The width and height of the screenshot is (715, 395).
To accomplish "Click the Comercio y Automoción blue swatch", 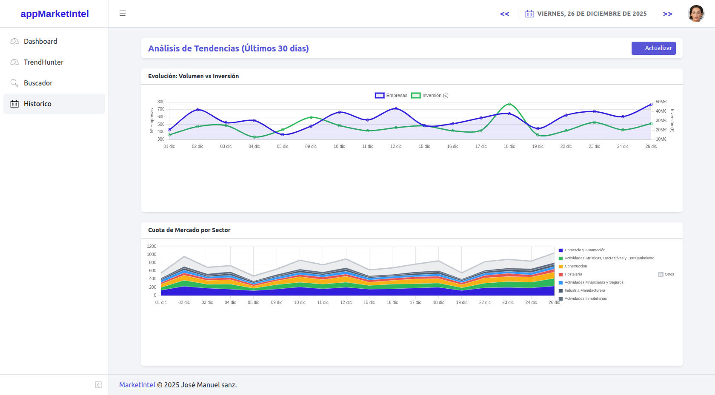I will click(561, 250).
